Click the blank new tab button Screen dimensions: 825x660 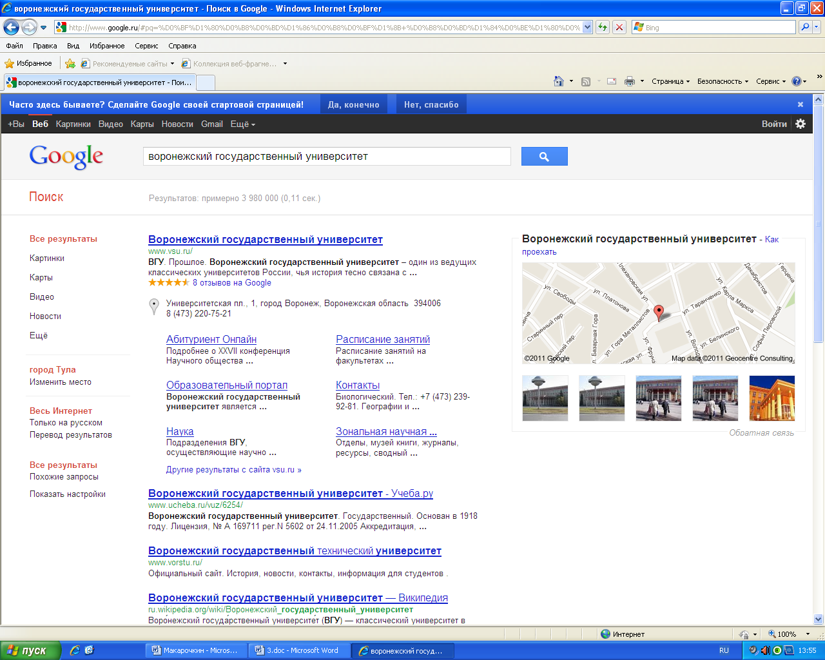pyautogui.click(x=206, y=82)
